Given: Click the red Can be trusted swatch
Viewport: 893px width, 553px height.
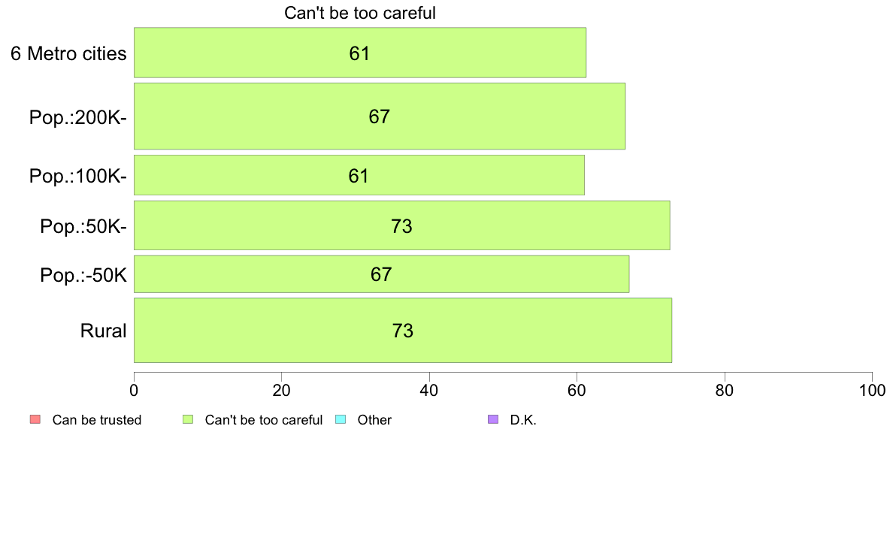Looking at the screenshot, I should pyautogui.click(x=35, y=420).
